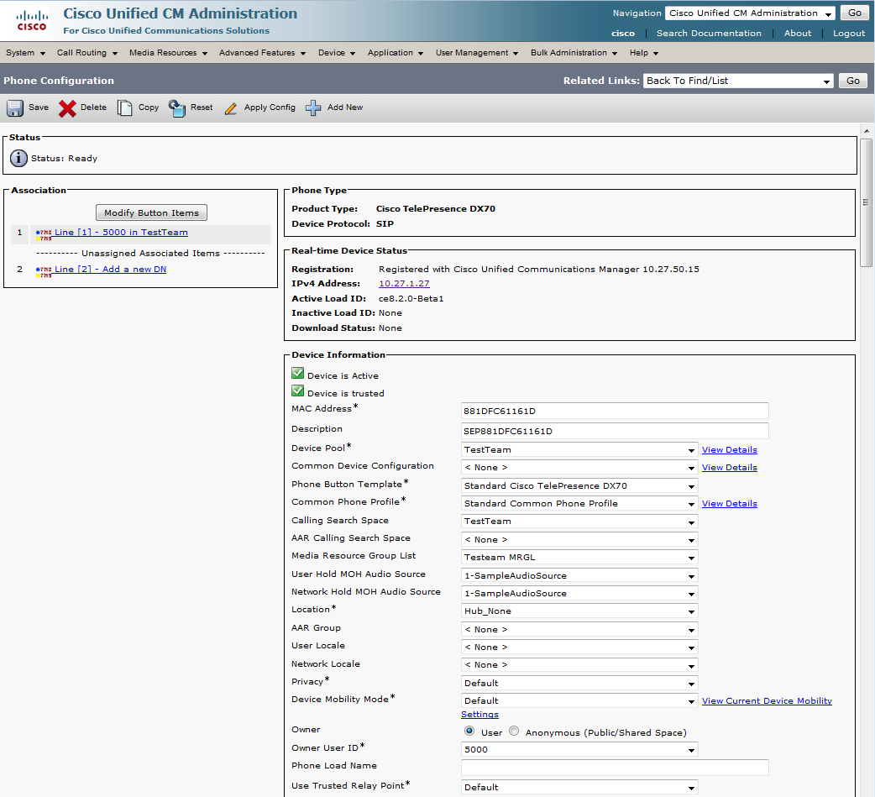Open the IPv4 address 10.27.1.27 link

click(404, 284)
